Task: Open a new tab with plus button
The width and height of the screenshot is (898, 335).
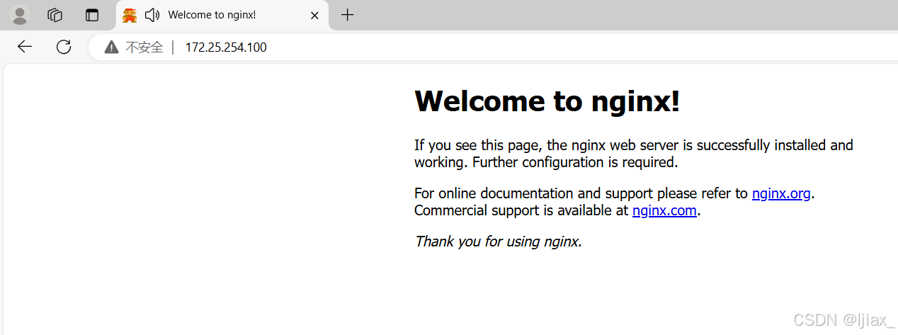Action: (x=347, y=15)
